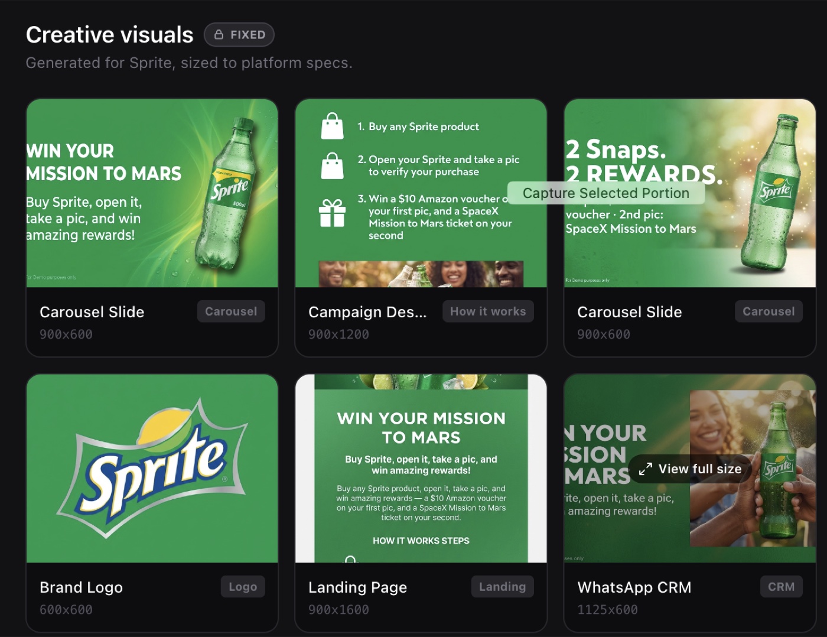The image size is (827, 637).
Task: Click the Logo tag on the Brand Logo card
Action: (x=243, y=587)
